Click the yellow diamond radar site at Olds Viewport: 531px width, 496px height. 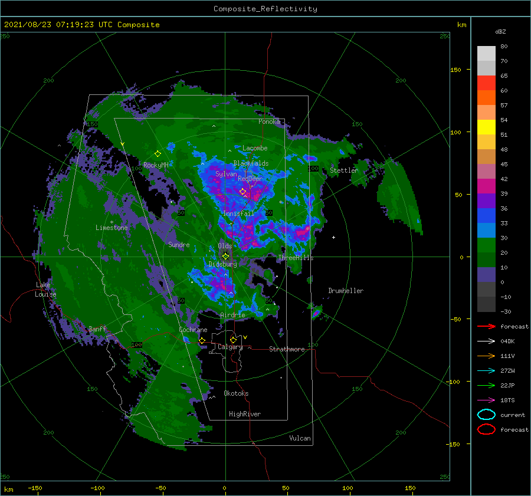pos(225,257)
